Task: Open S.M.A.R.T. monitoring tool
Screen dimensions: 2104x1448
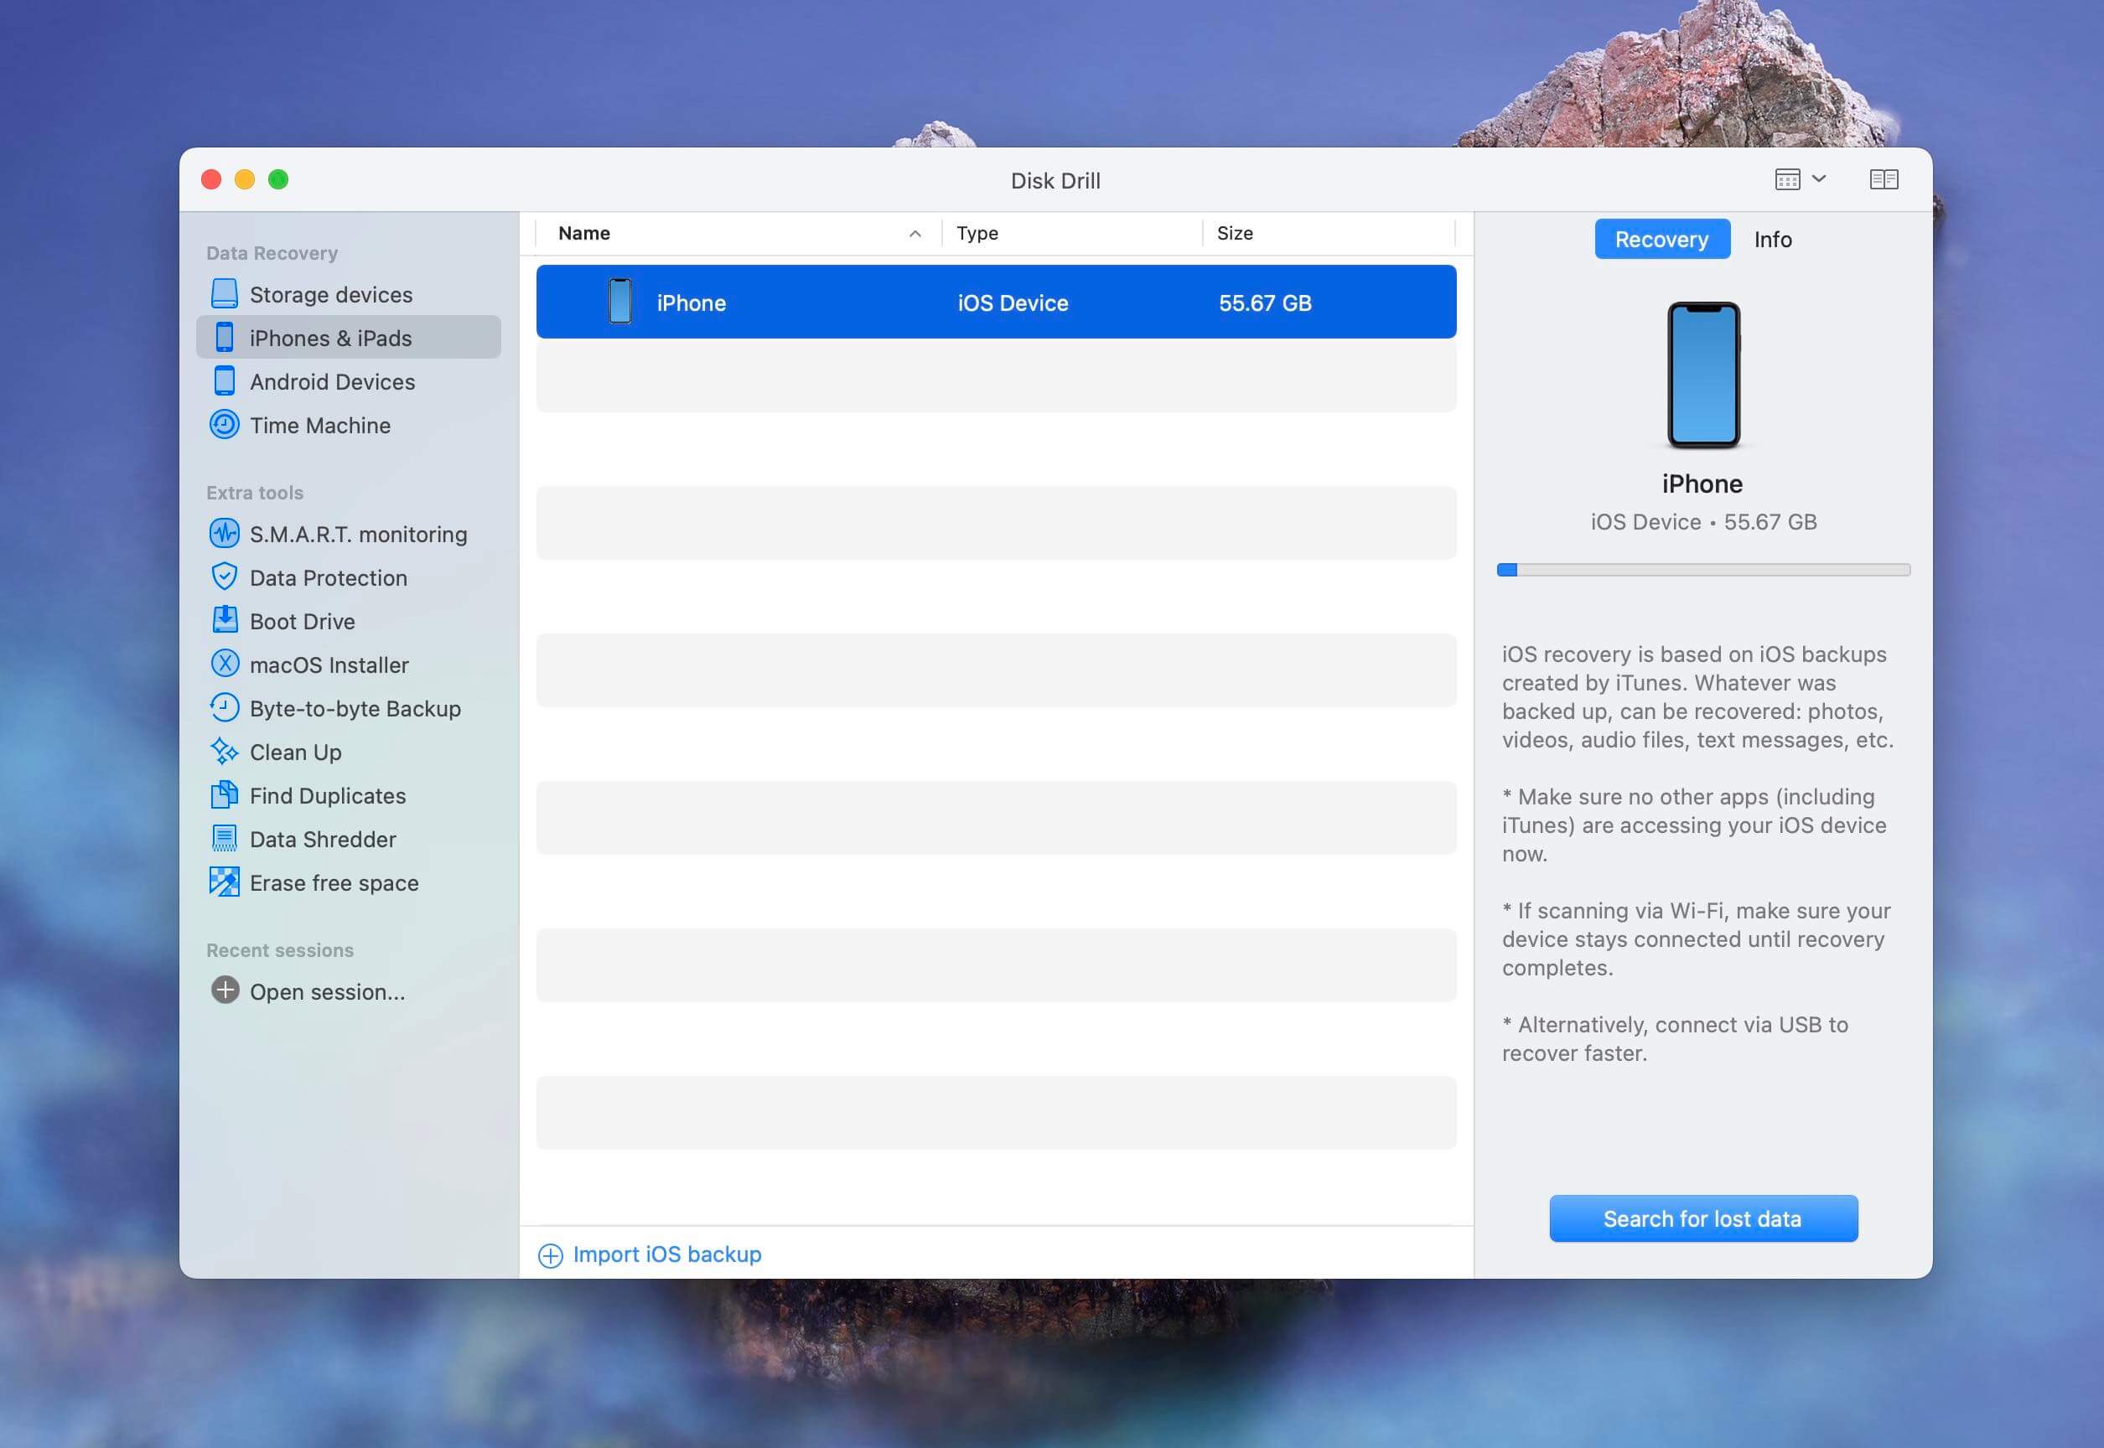Action: tap(349, 534)
